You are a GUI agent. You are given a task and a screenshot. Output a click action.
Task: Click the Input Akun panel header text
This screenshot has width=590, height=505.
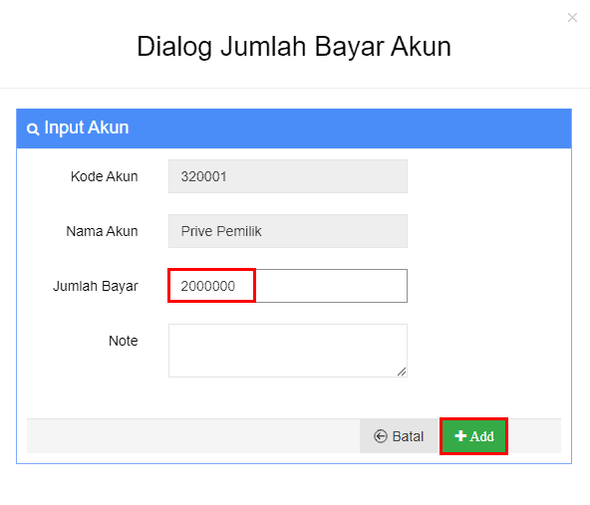coord(87,127)
